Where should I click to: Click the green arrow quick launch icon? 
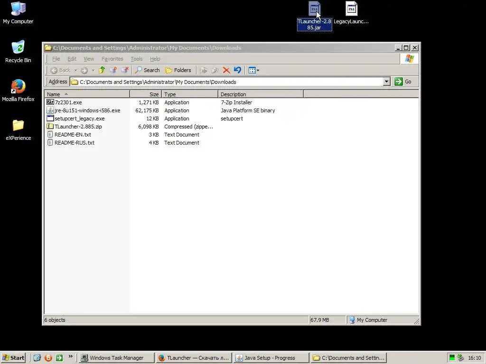point(59,358)
